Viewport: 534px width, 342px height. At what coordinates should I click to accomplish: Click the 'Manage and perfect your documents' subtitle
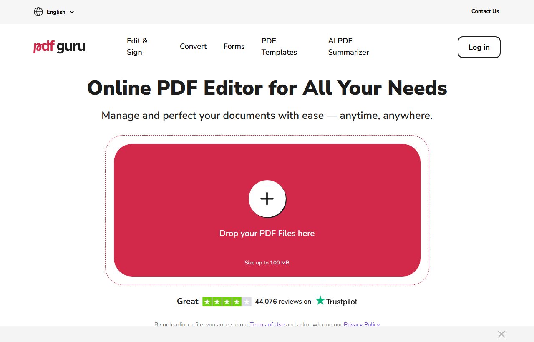267,116
